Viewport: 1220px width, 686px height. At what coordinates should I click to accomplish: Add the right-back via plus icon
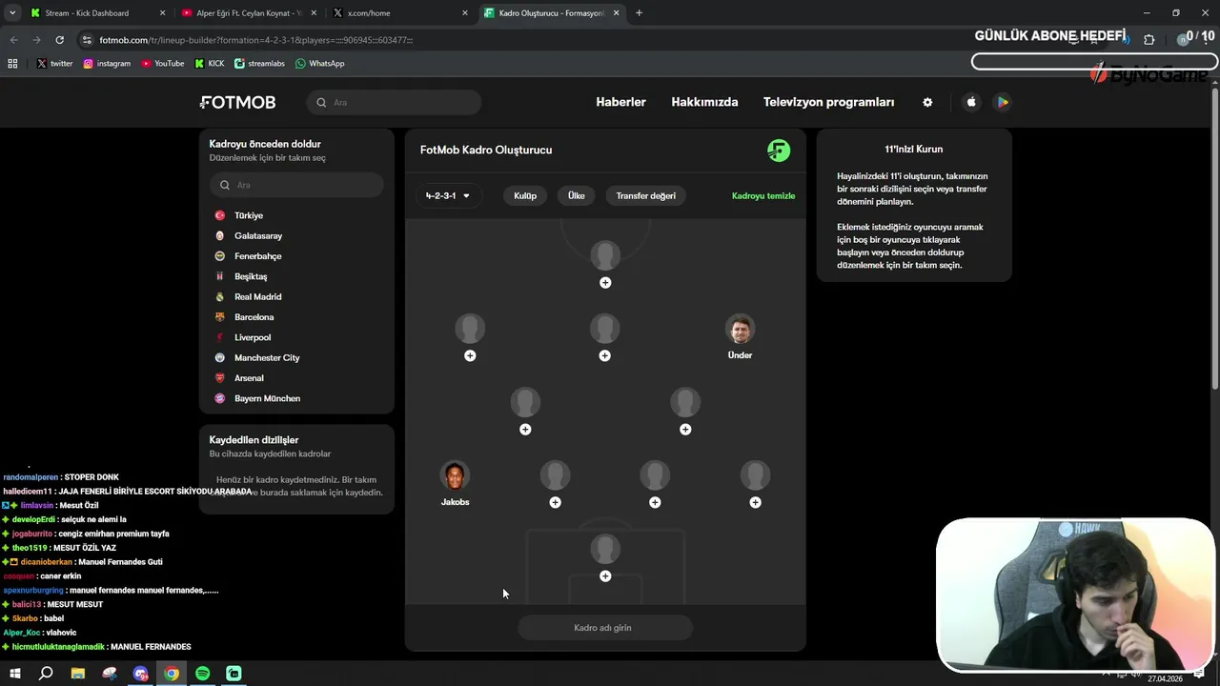point(755,502)
